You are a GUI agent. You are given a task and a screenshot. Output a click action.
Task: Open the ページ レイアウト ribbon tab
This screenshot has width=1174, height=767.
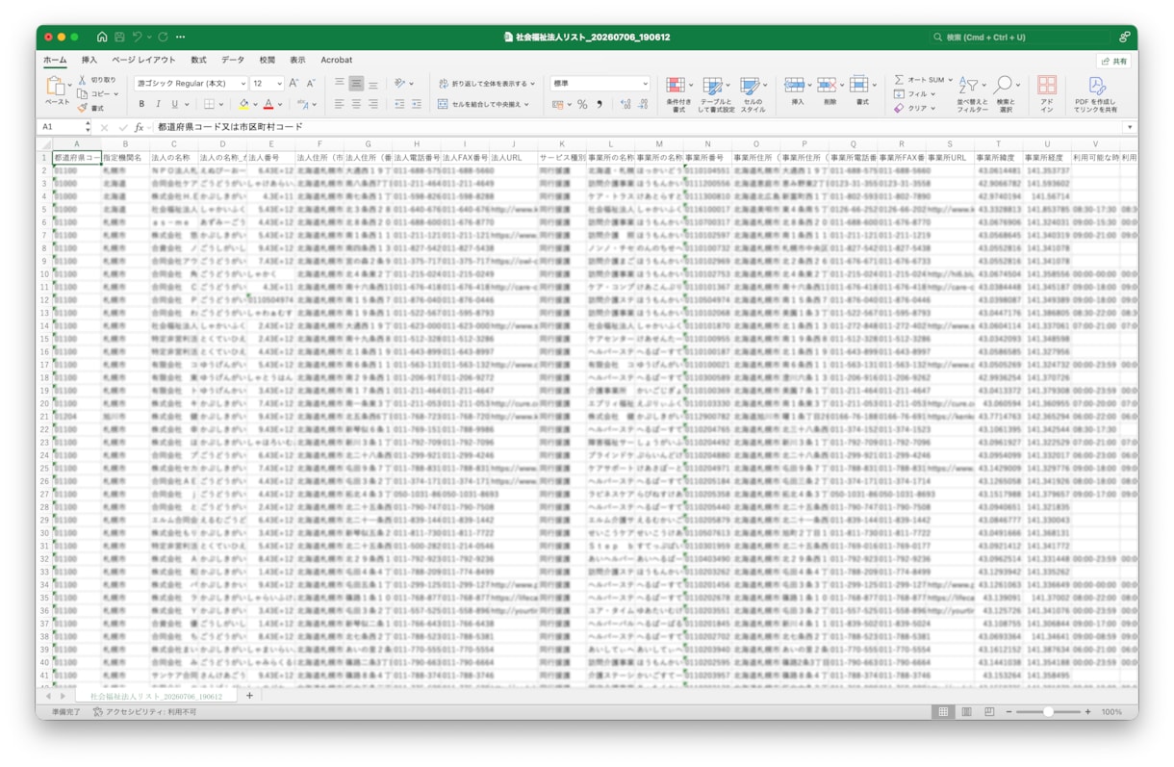144,60
